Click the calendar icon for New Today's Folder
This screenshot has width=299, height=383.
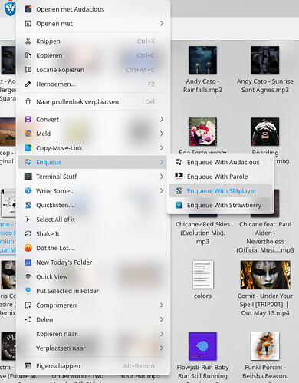tap(28, 262)
